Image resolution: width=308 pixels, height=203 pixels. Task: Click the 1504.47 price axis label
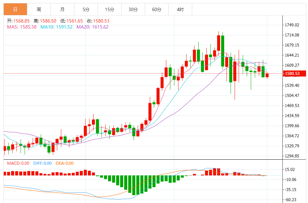click(292, 95)
